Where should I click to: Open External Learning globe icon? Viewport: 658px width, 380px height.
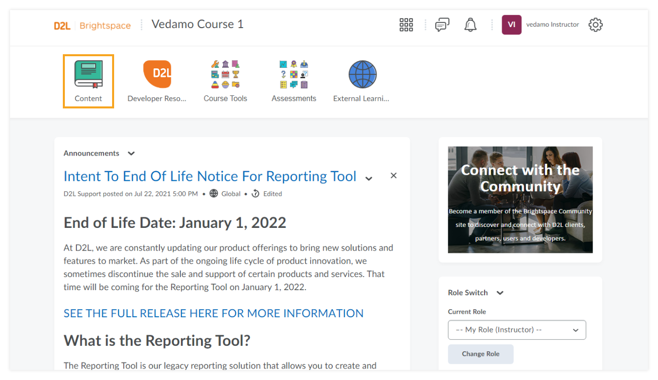[362, 74]
